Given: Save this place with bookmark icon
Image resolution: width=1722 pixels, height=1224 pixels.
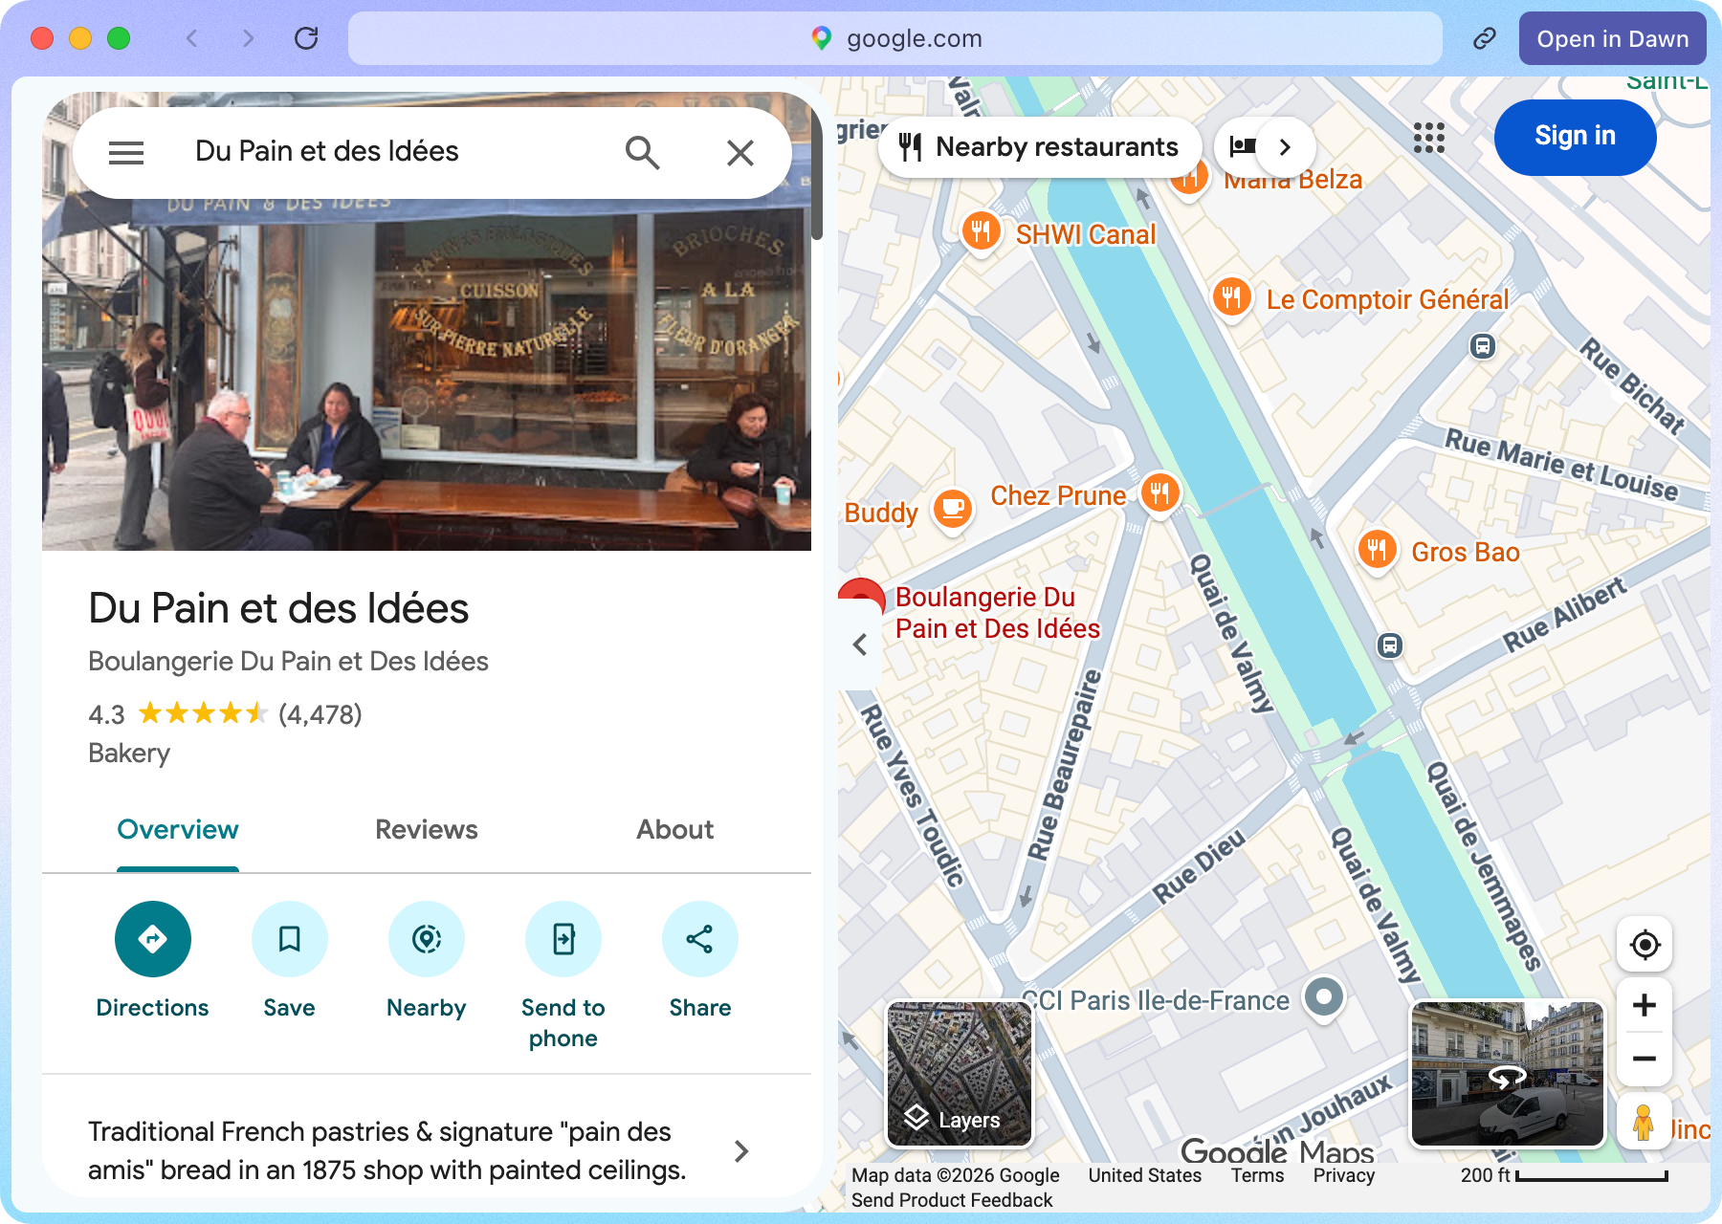Looking at the screenshot, I should pos(290,939).
